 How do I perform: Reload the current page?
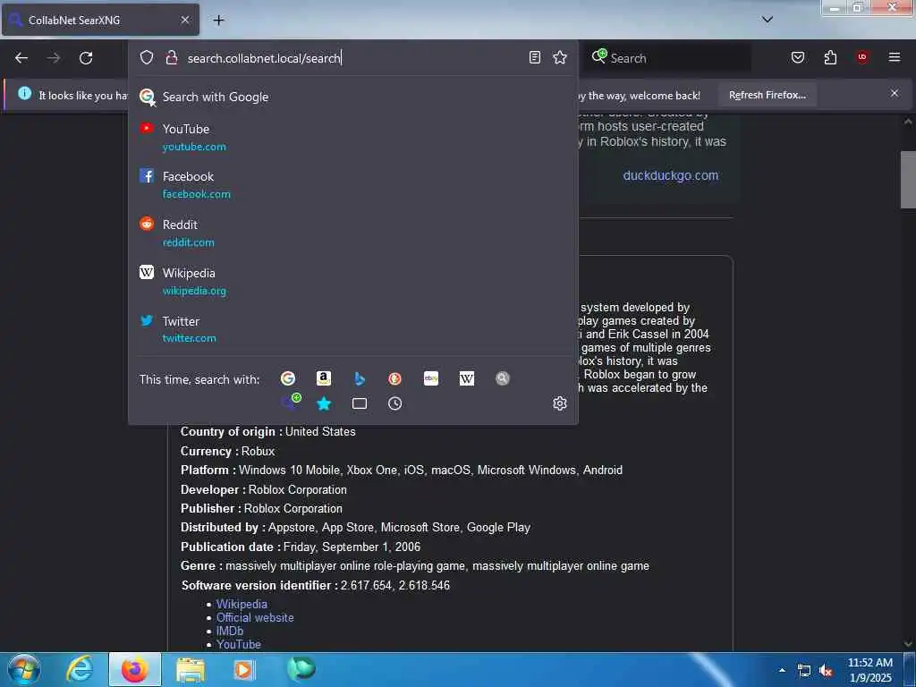pos(86,58)
